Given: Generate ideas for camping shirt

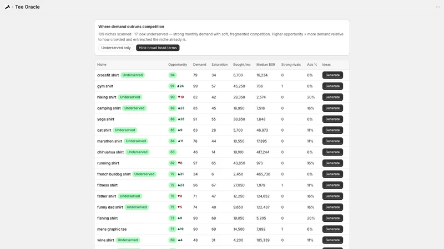Looking at the screenshot, I should 332,108.
